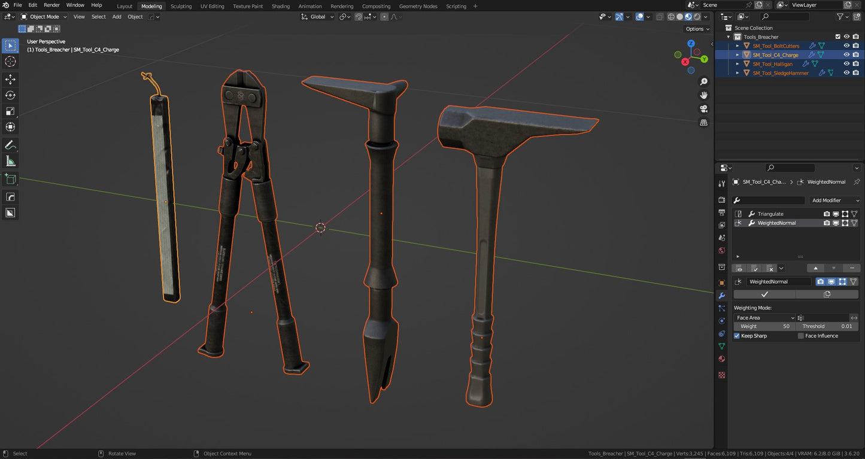Uncheck the Keep Sharp checkbox
The width and height of the screenshot is (865, 459).
point(737,336)
